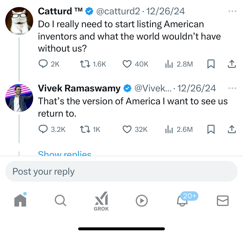
Task: View analytics of Catturd's 2.8M views post
Action: click(169, 64)
